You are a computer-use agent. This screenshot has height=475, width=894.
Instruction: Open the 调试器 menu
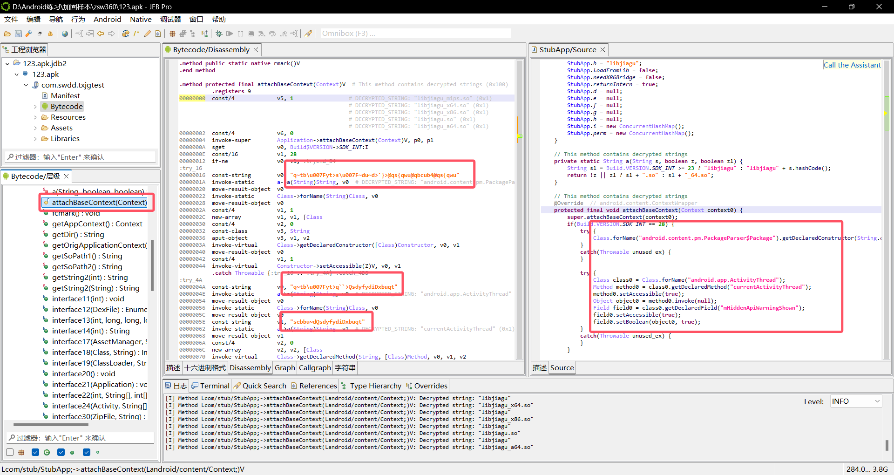pyautogui.click(x=170, y=19)
